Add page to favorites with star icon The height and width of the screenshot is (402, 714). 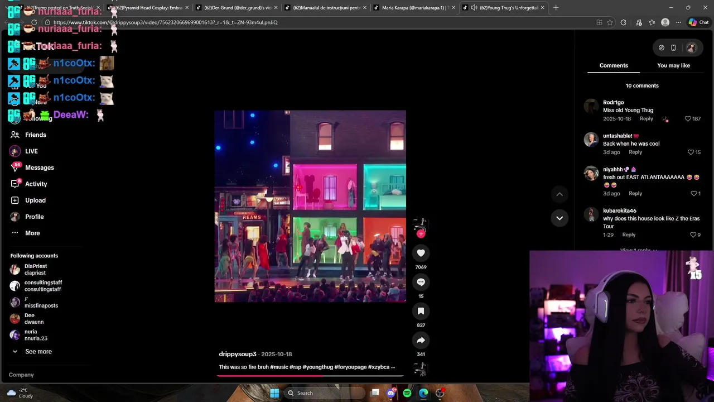pos(610,22)
